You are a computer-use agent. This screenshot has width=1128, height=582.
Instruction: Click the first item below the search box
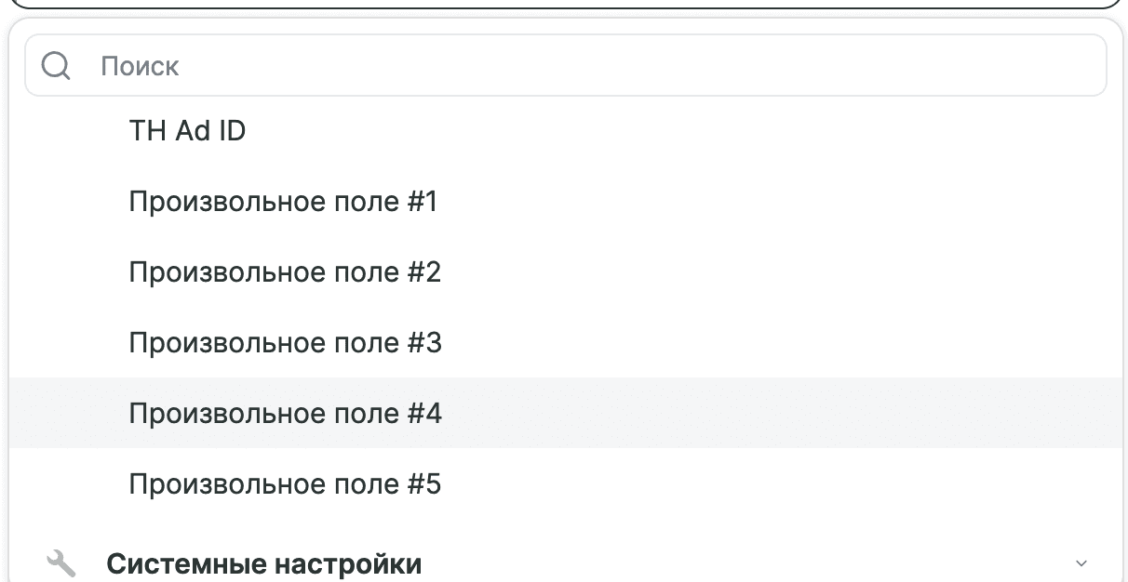(187, 130)
